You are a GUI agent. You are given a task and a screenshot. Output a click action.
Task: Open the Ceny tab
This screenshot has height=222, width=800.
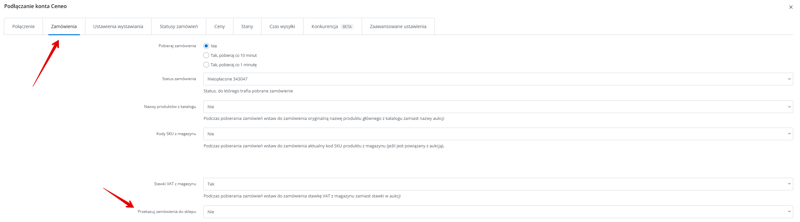click(x=219, y=26)
